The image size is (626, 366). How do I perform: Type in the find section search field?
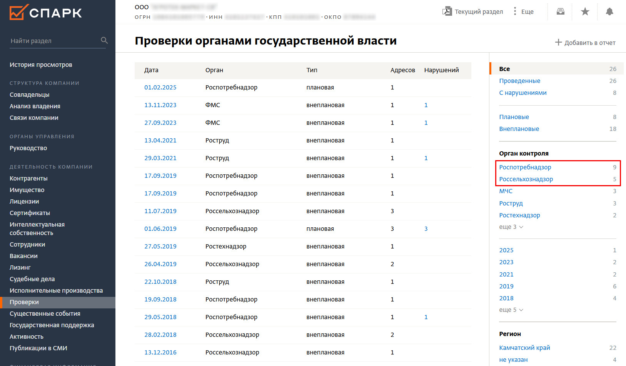pos(54,41)
